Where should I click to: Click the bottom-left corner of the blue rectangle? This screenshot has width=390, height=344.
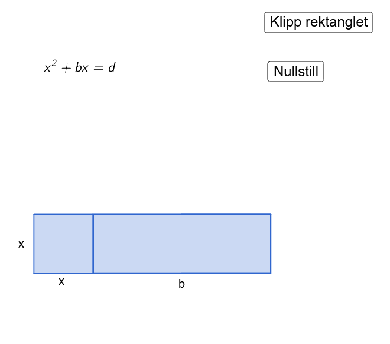point(34,274)
